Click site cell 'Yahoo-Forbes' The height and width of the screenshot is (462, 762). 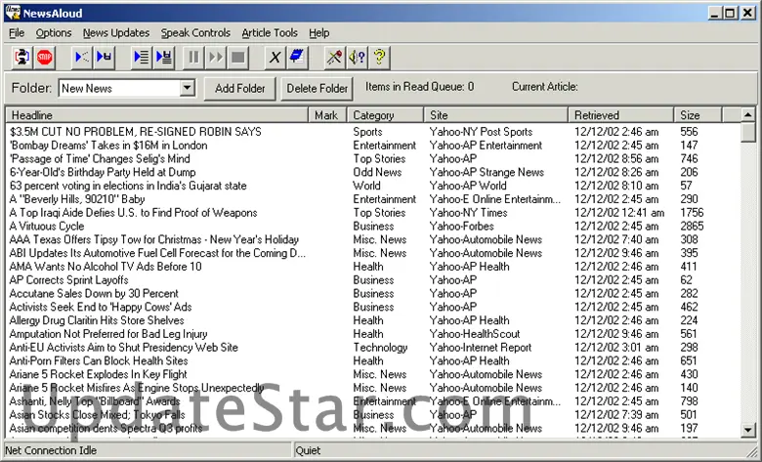(x=462, y=227)
